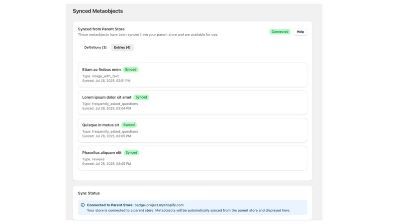Click 'Synced: Jul 28, 2025, 02:51 PM' timestamp

[106, 81]
